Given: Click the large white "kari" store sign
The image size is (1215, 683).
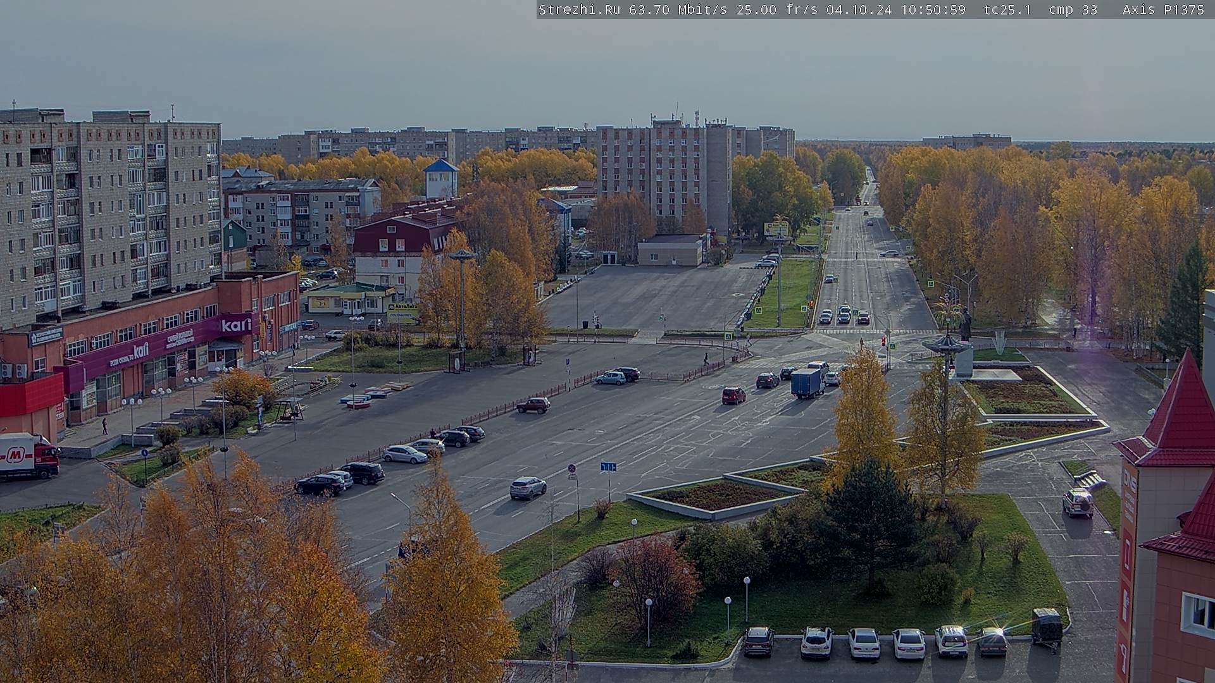Looking at the screenshot, I should (235, 325).
